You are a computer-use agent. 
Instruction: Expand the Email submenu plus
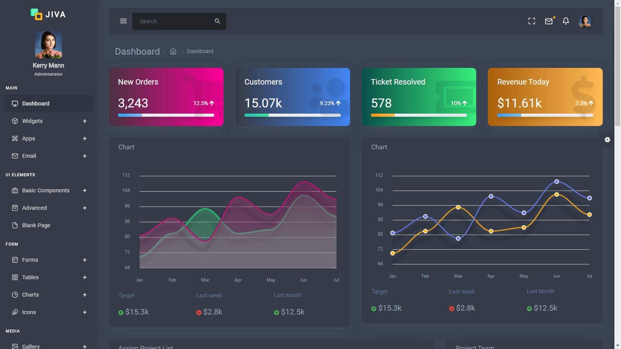tap(85, 156)
